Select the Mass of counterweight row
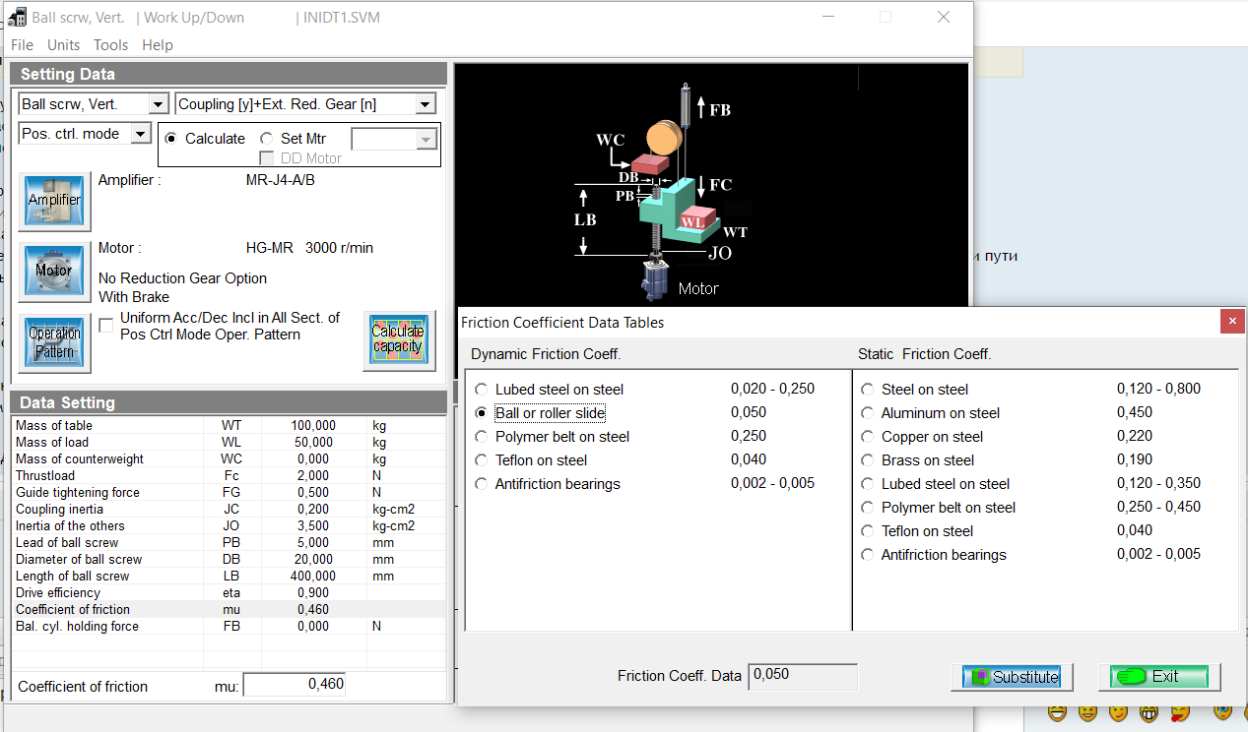Image resolution: width=1248 pixels, height=732 pixels. (229, 459)
